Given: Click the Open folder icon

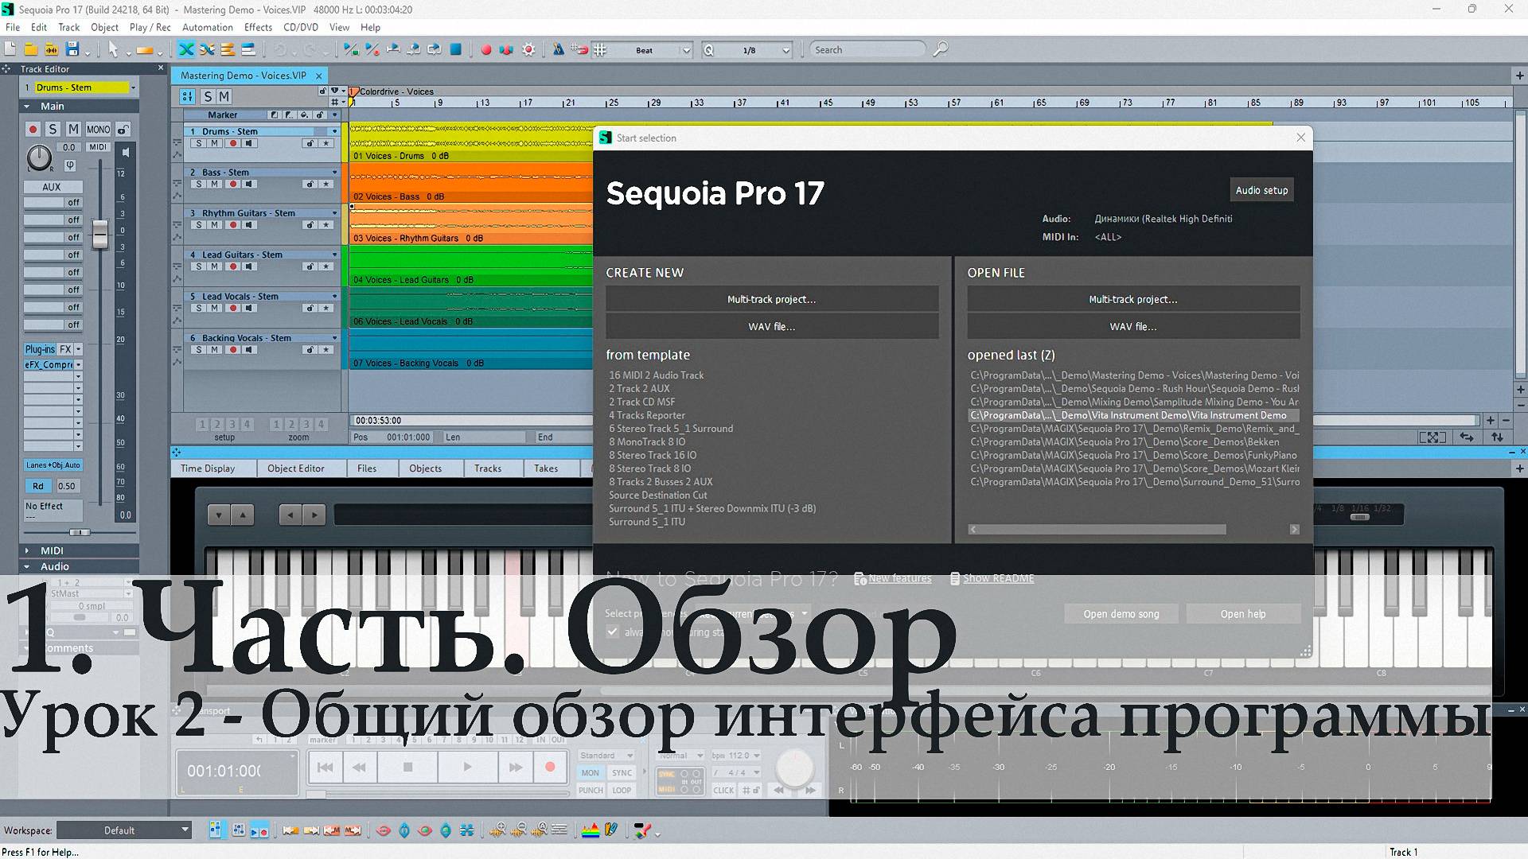Looking at the screenshot, I should click(x=30, y=49).
